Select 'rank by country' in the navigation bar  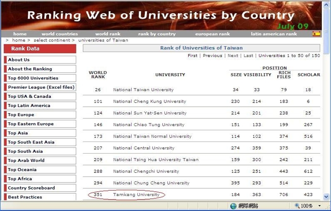click(157, 34)
